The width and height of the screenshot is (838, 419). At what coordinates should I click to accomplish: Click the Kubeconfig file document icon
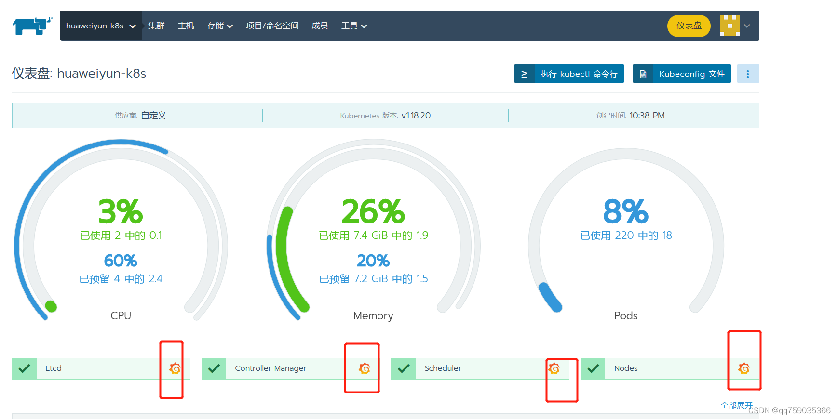(x=643, y=74)
